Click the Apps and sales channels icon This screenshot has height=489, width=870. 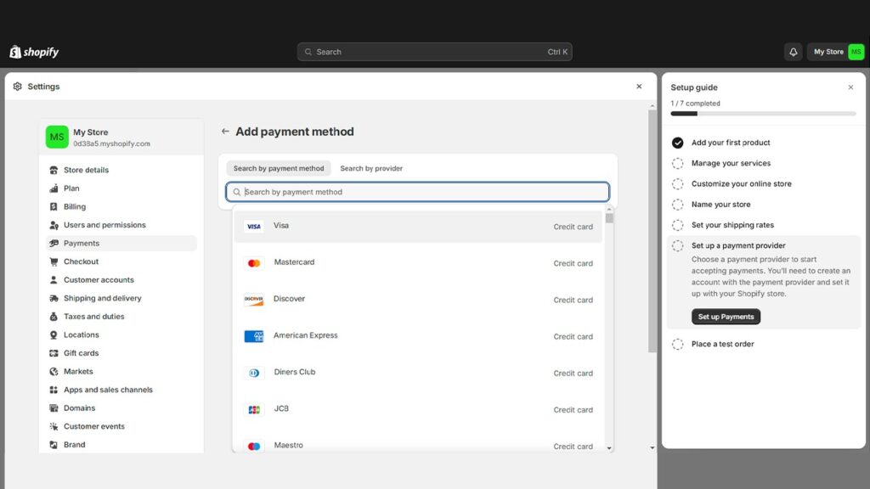tap(54, 389)
